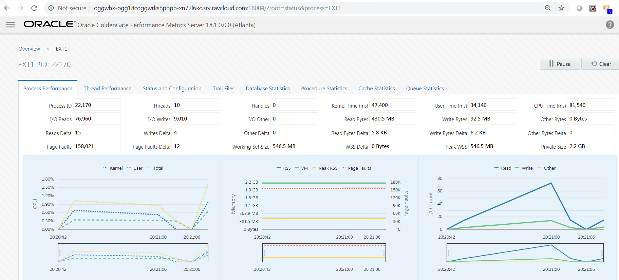Click EXT1 in the breadcrumb
619x280 pixels.
pos(61,49)
